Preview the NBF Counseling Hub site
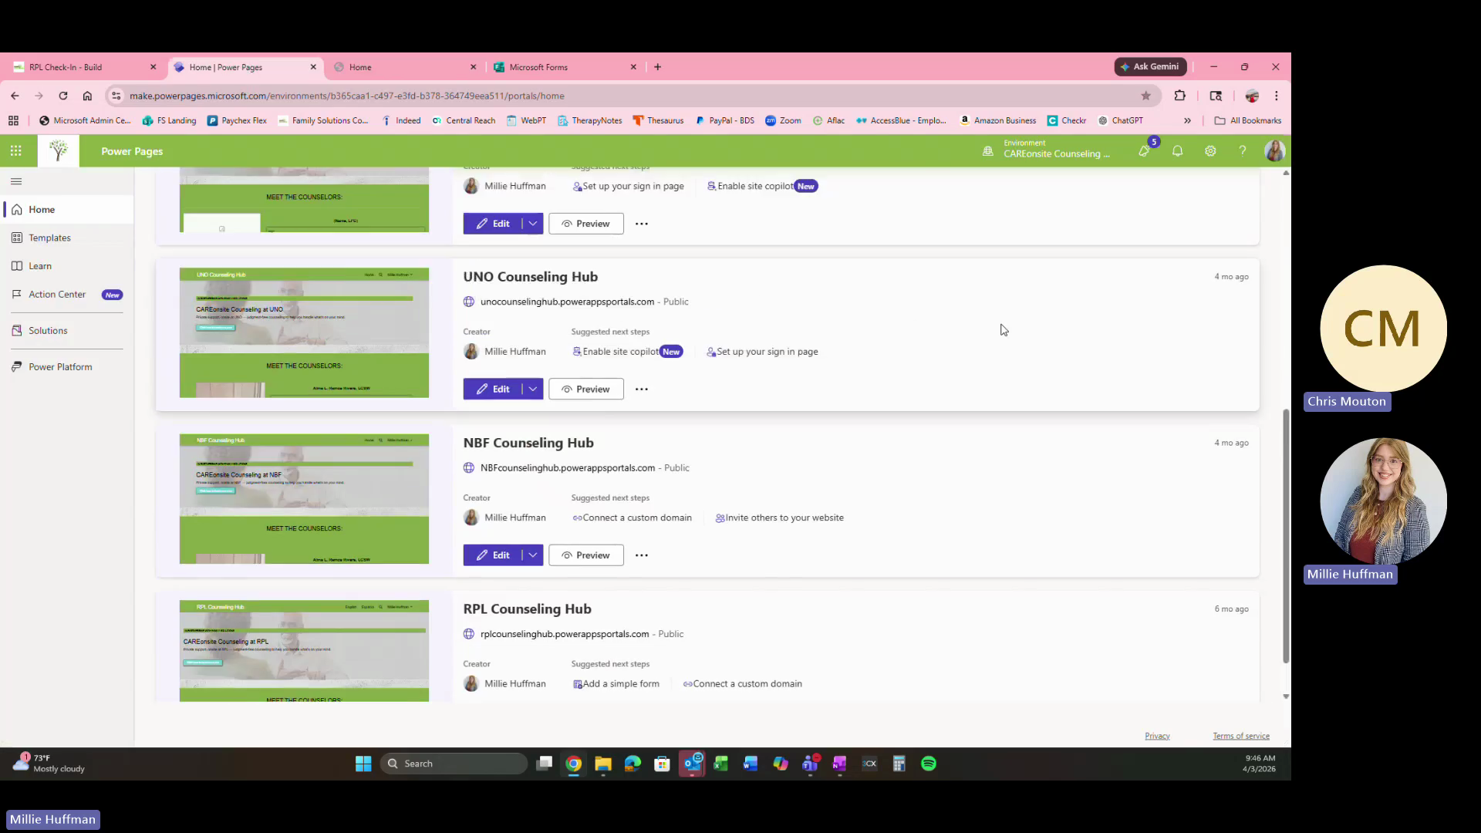This screenshot has width=1481, height=833. 586,555
